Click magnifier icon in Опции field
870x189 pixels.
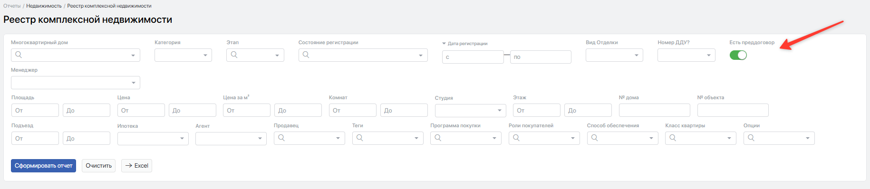click(x=751, y=138)
